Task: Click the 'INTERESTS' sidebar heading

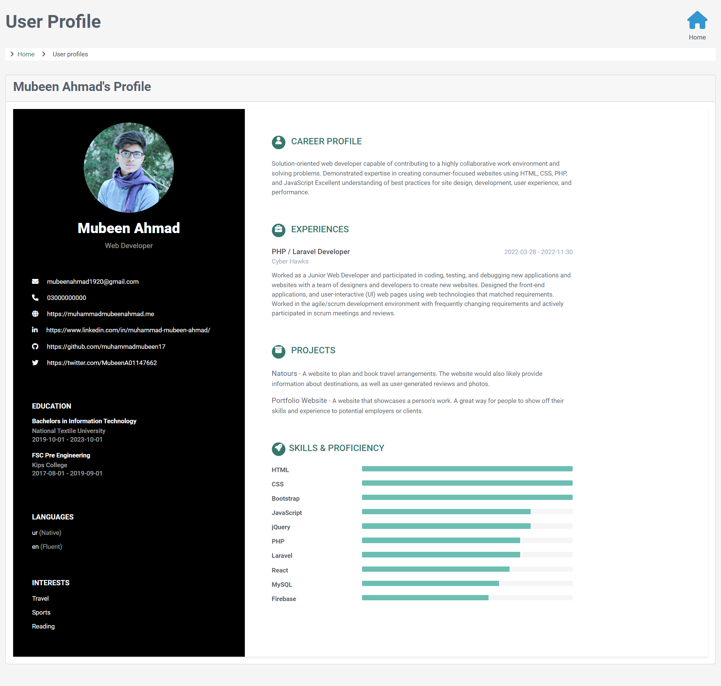Action: [51, 583]
